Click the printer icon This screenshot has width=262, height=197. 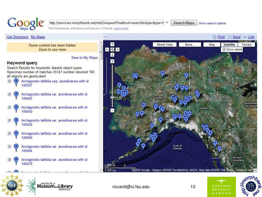click(215, 37)
